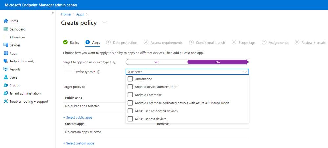Collapse the Device types dropdown arrow
Image resolution: width=328 pixels, height=148 pixels.
pyautogui.click(x=245, y=72)
